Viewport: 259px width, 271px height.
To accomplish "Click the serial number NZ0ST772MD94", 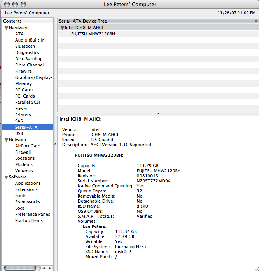I will point(154,181).
